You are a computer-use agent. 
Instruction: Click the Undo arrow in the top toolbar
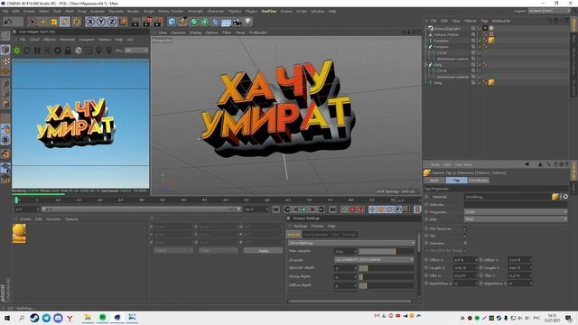click(x=8, y=22)
